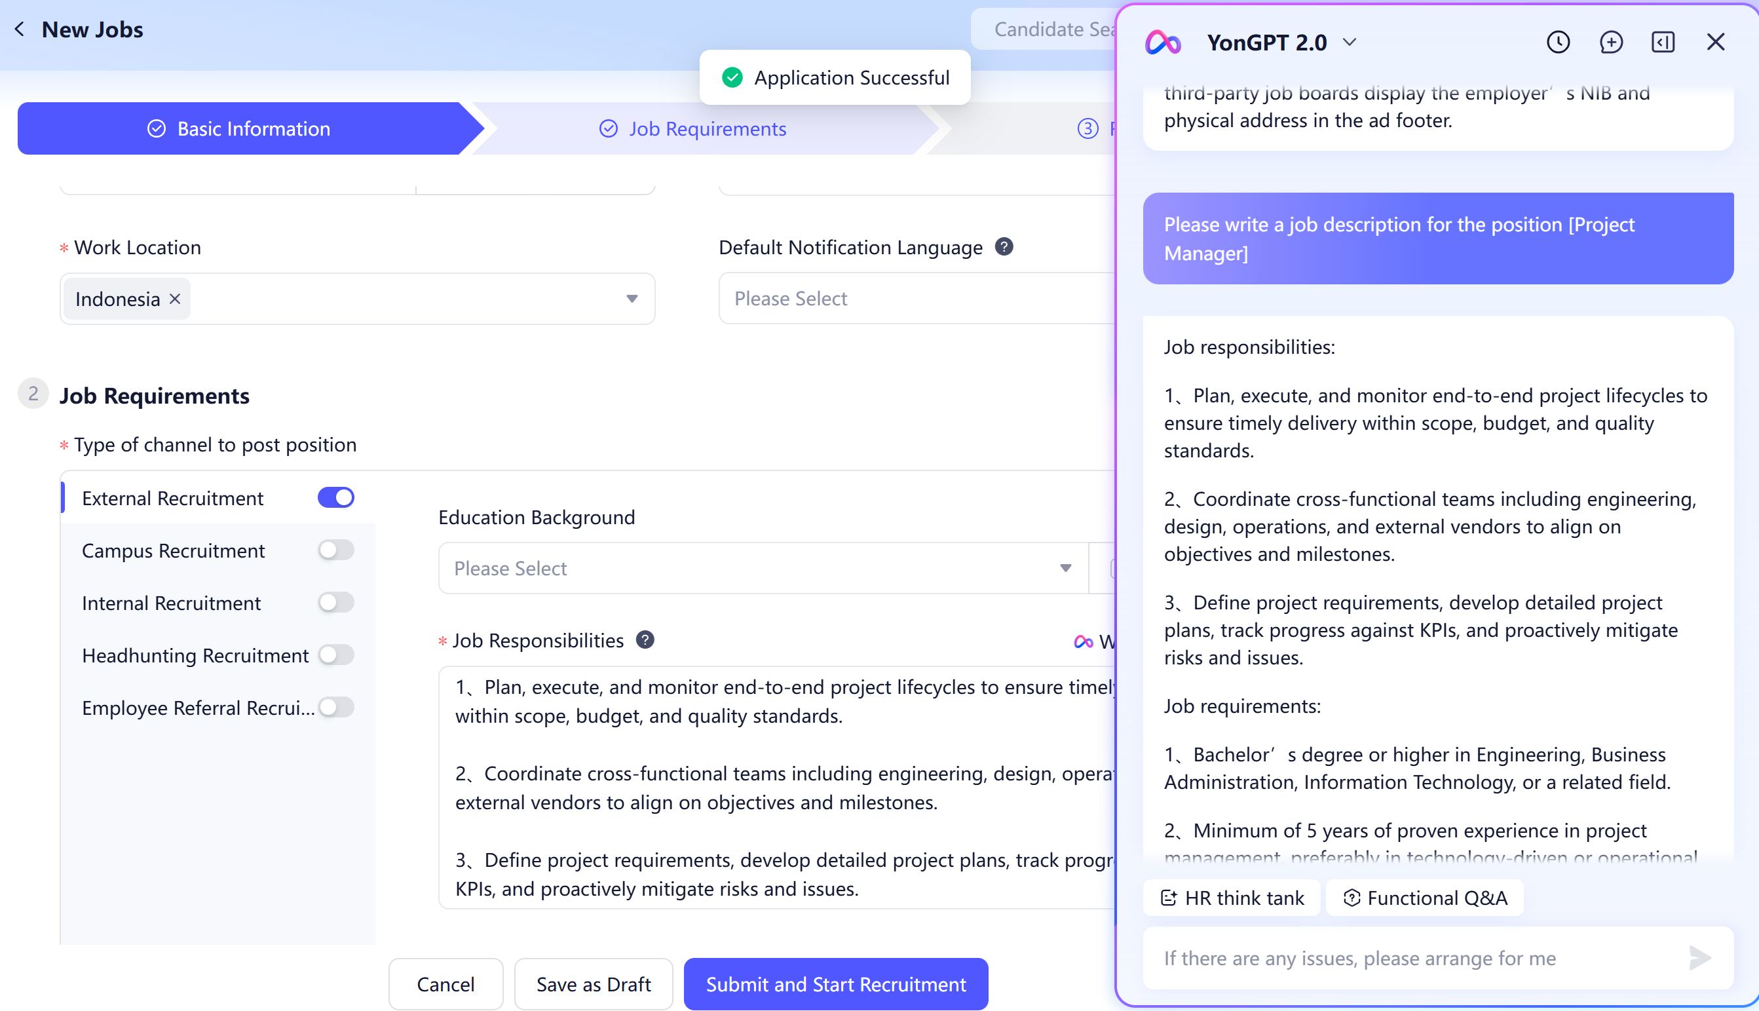1759x1011 pixels.
Task: Remove the Indonesia location tag
Action: pyautogui.click(x=175, y=299)
